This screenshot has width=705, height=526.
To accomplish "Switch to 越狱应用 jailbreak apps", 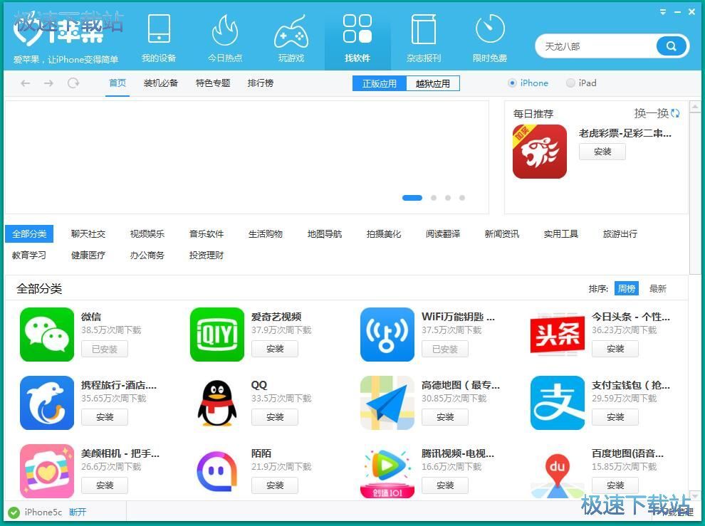I will click(433, 83).
